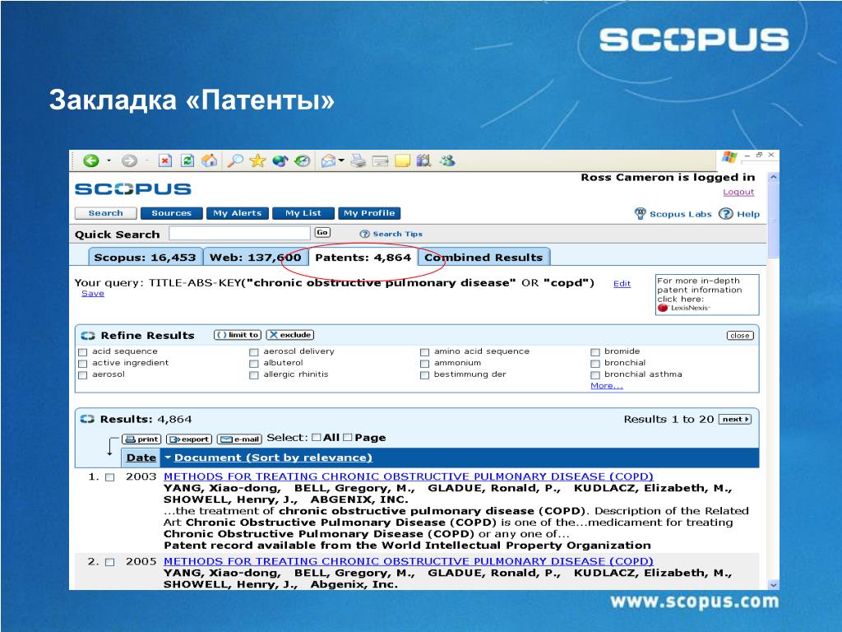Screen dimensions: 842x632
Task: Click the Logout link
Action: point(738,192)
